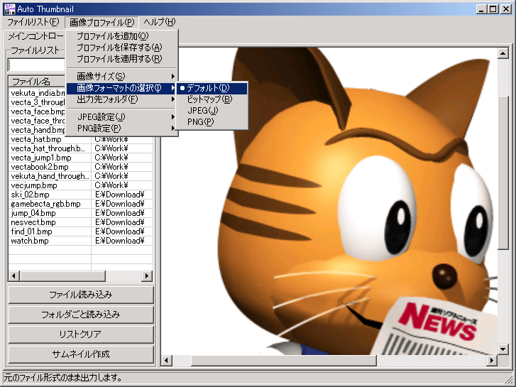This screenshot has height=387, width=516.
Task: Open the ファイルリスト(F) menu
Action: tap(33, 23)
